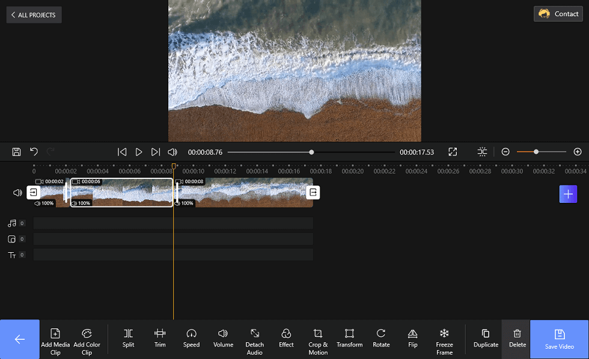589x359 pixels.
Task: Rotate the selected clip
Action: pyautogui.click(x=381, y=337)
